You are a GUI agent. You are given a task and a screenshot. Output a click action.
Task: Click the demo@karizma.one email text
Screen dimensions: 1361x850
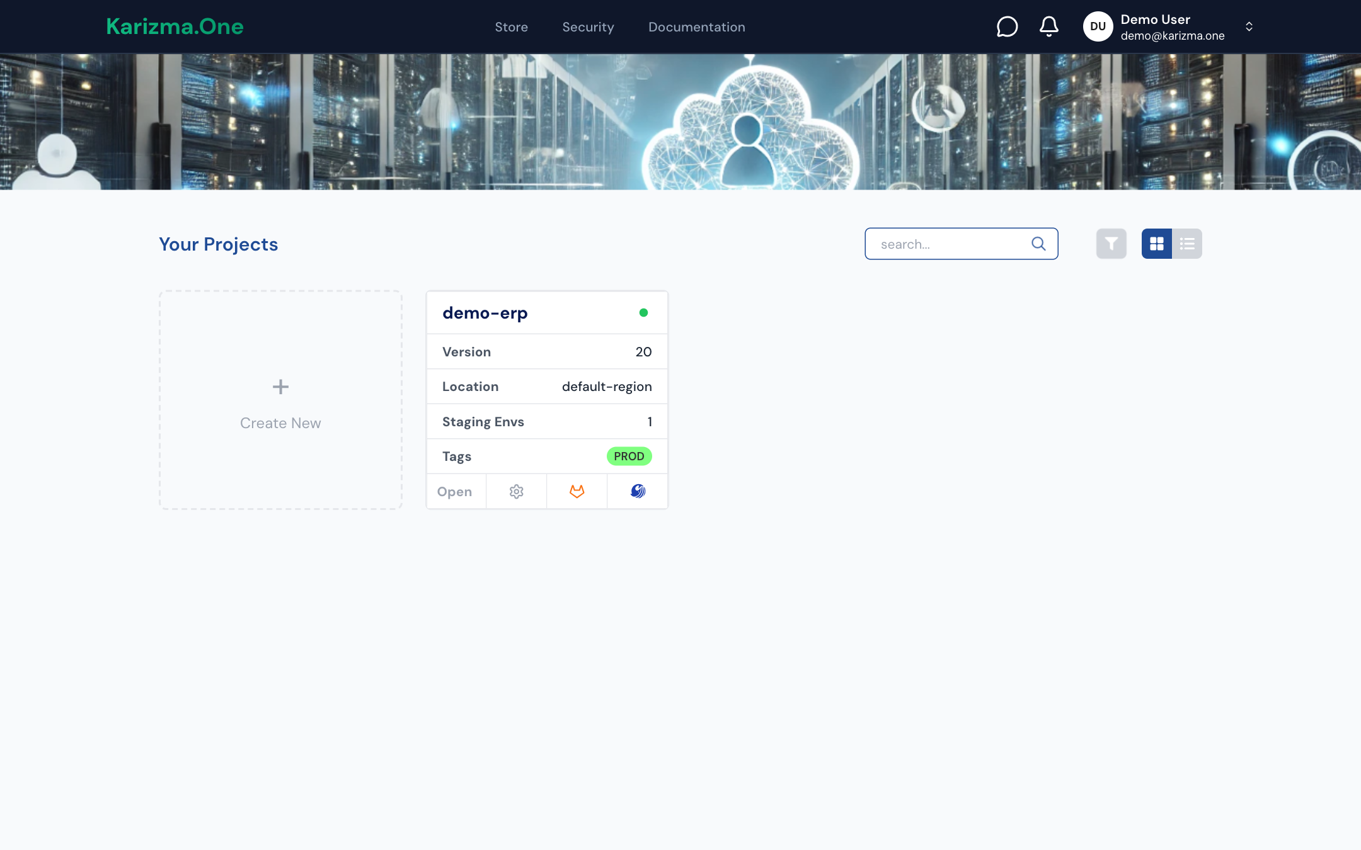tap(1173, 36)
